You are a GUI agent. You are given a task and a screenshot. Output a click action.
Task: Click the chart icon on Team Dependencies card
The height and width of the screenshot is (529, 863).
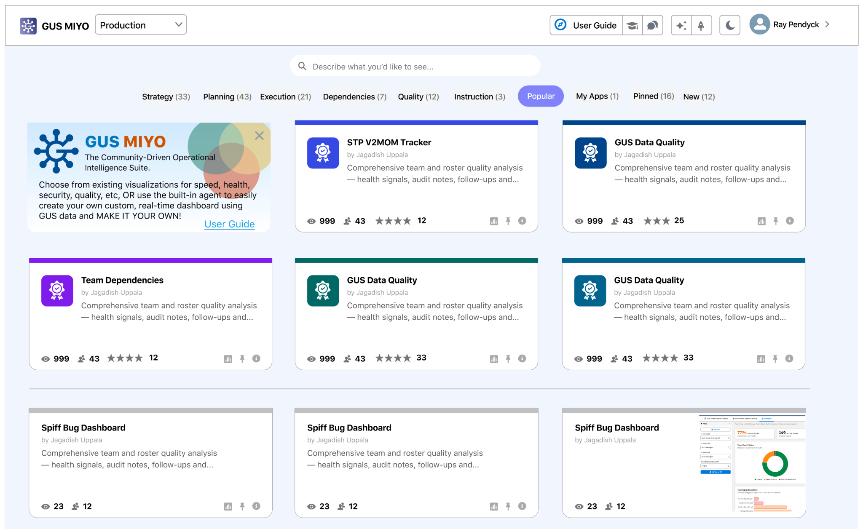(228, 359)
